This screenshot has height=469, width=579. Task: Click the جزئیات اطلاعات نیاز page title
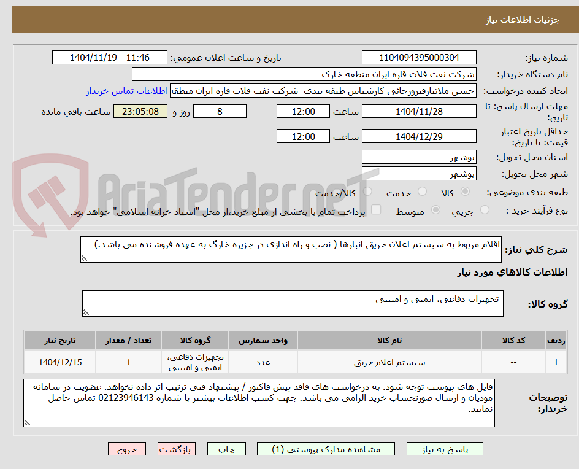[523, 20]
